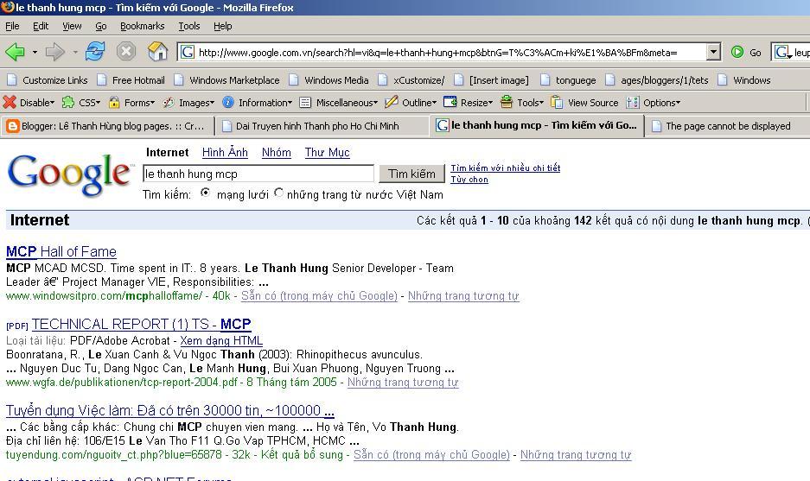This screenshot has width=810, height=481.
Task: Expand the address bar history dropdown arrow
Action: (x=713, y=52)
